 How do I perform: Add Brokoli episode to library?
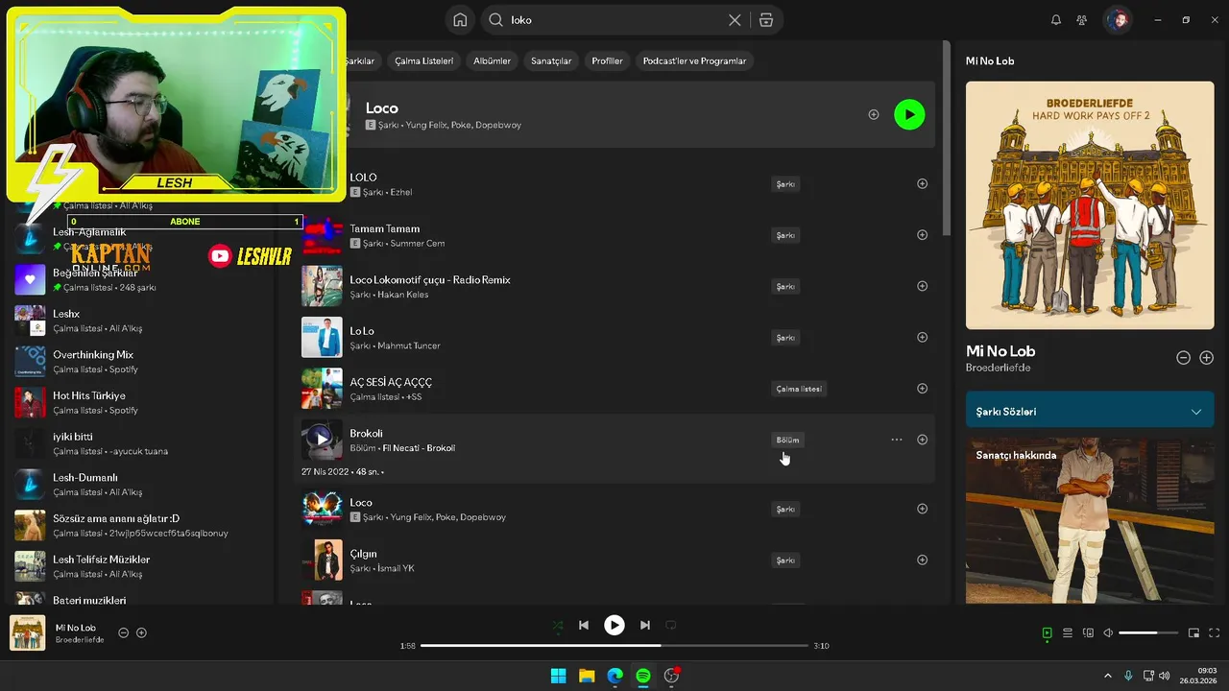click(923, 440)
